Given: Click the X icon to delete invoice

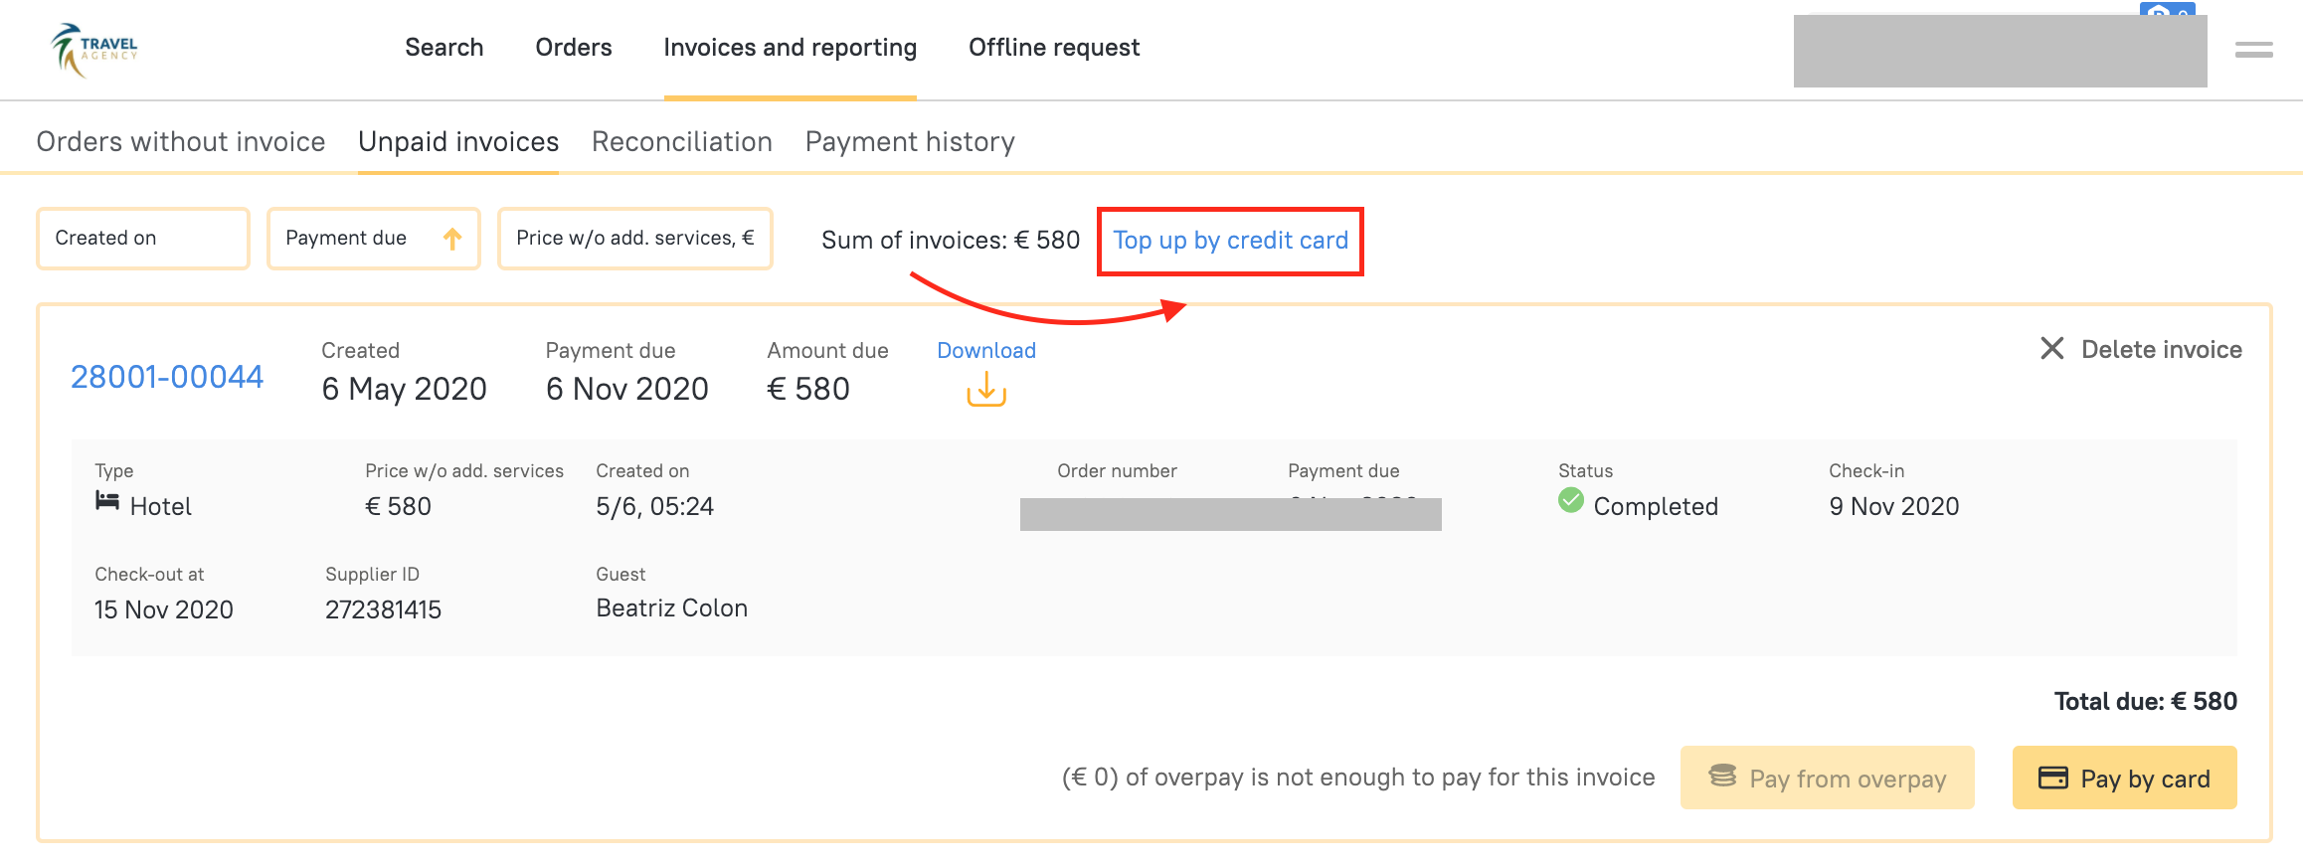Looking at the screenshot, I should 2051,349.
